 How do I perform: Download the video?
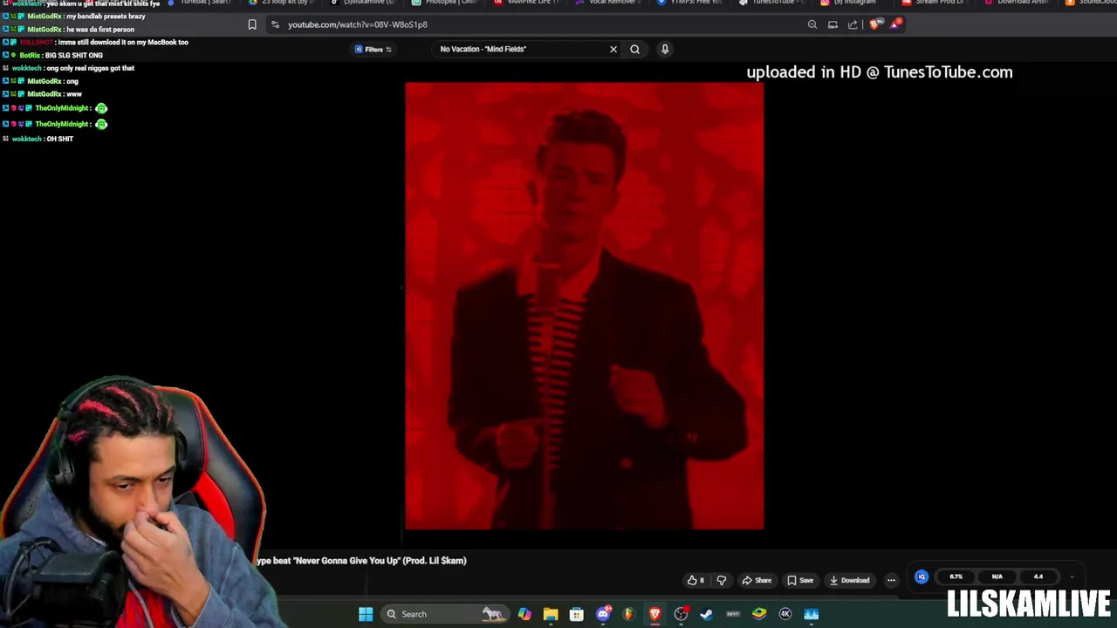(x=849, y=580)
